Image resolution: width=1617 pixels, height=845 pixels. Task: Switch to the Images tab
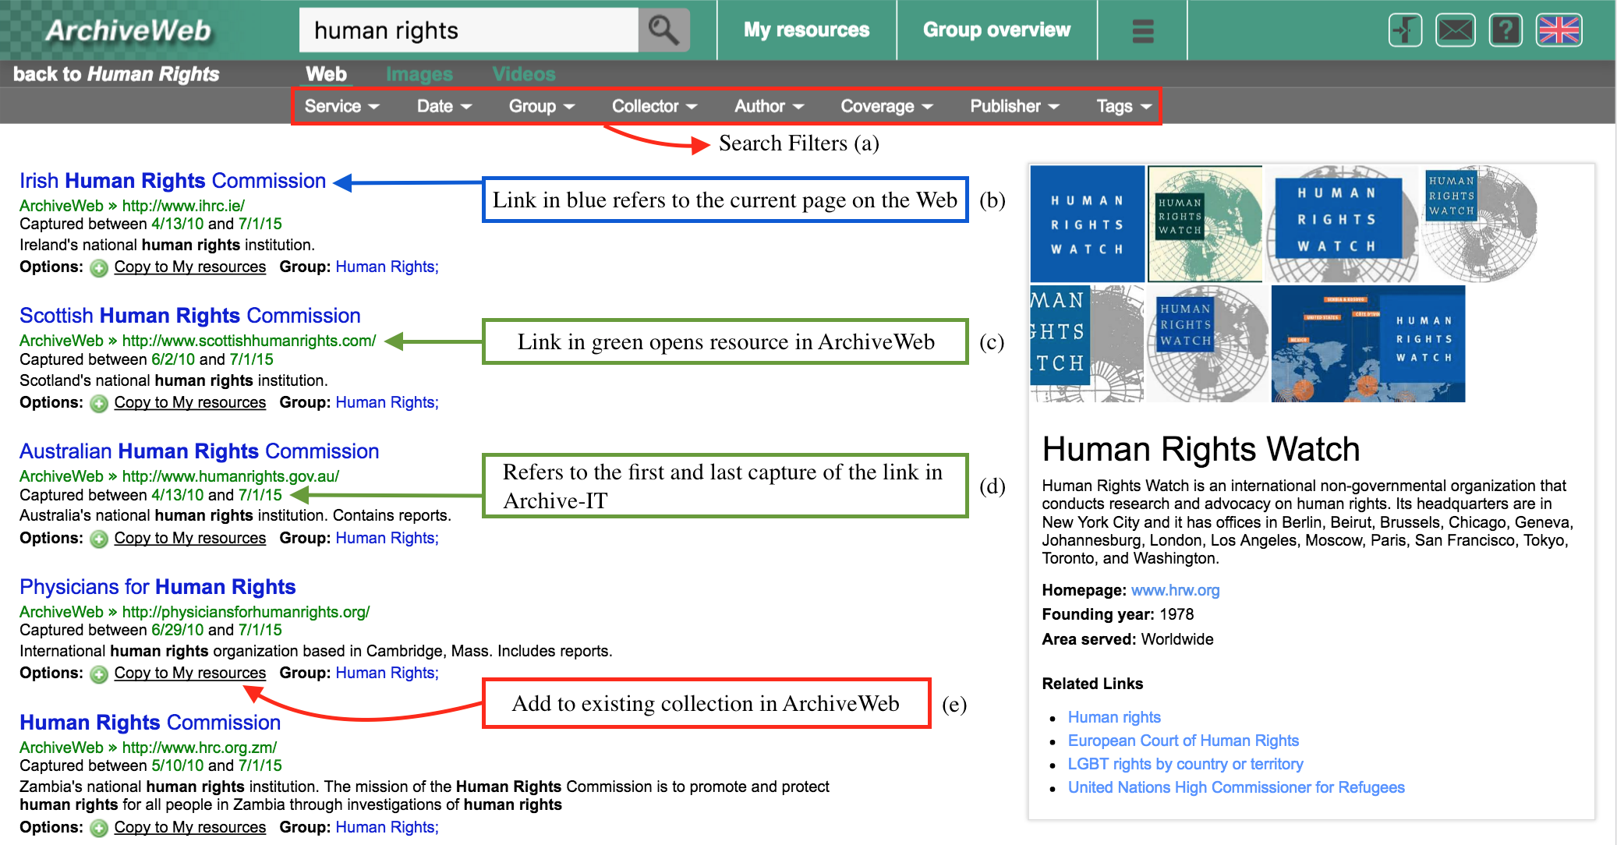(x=419, y=75)
